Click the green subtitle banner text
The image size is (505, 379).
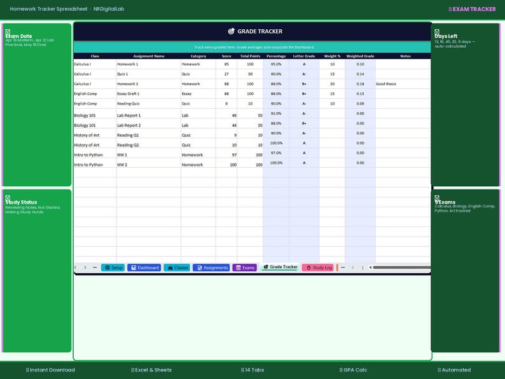pos(254,47)
